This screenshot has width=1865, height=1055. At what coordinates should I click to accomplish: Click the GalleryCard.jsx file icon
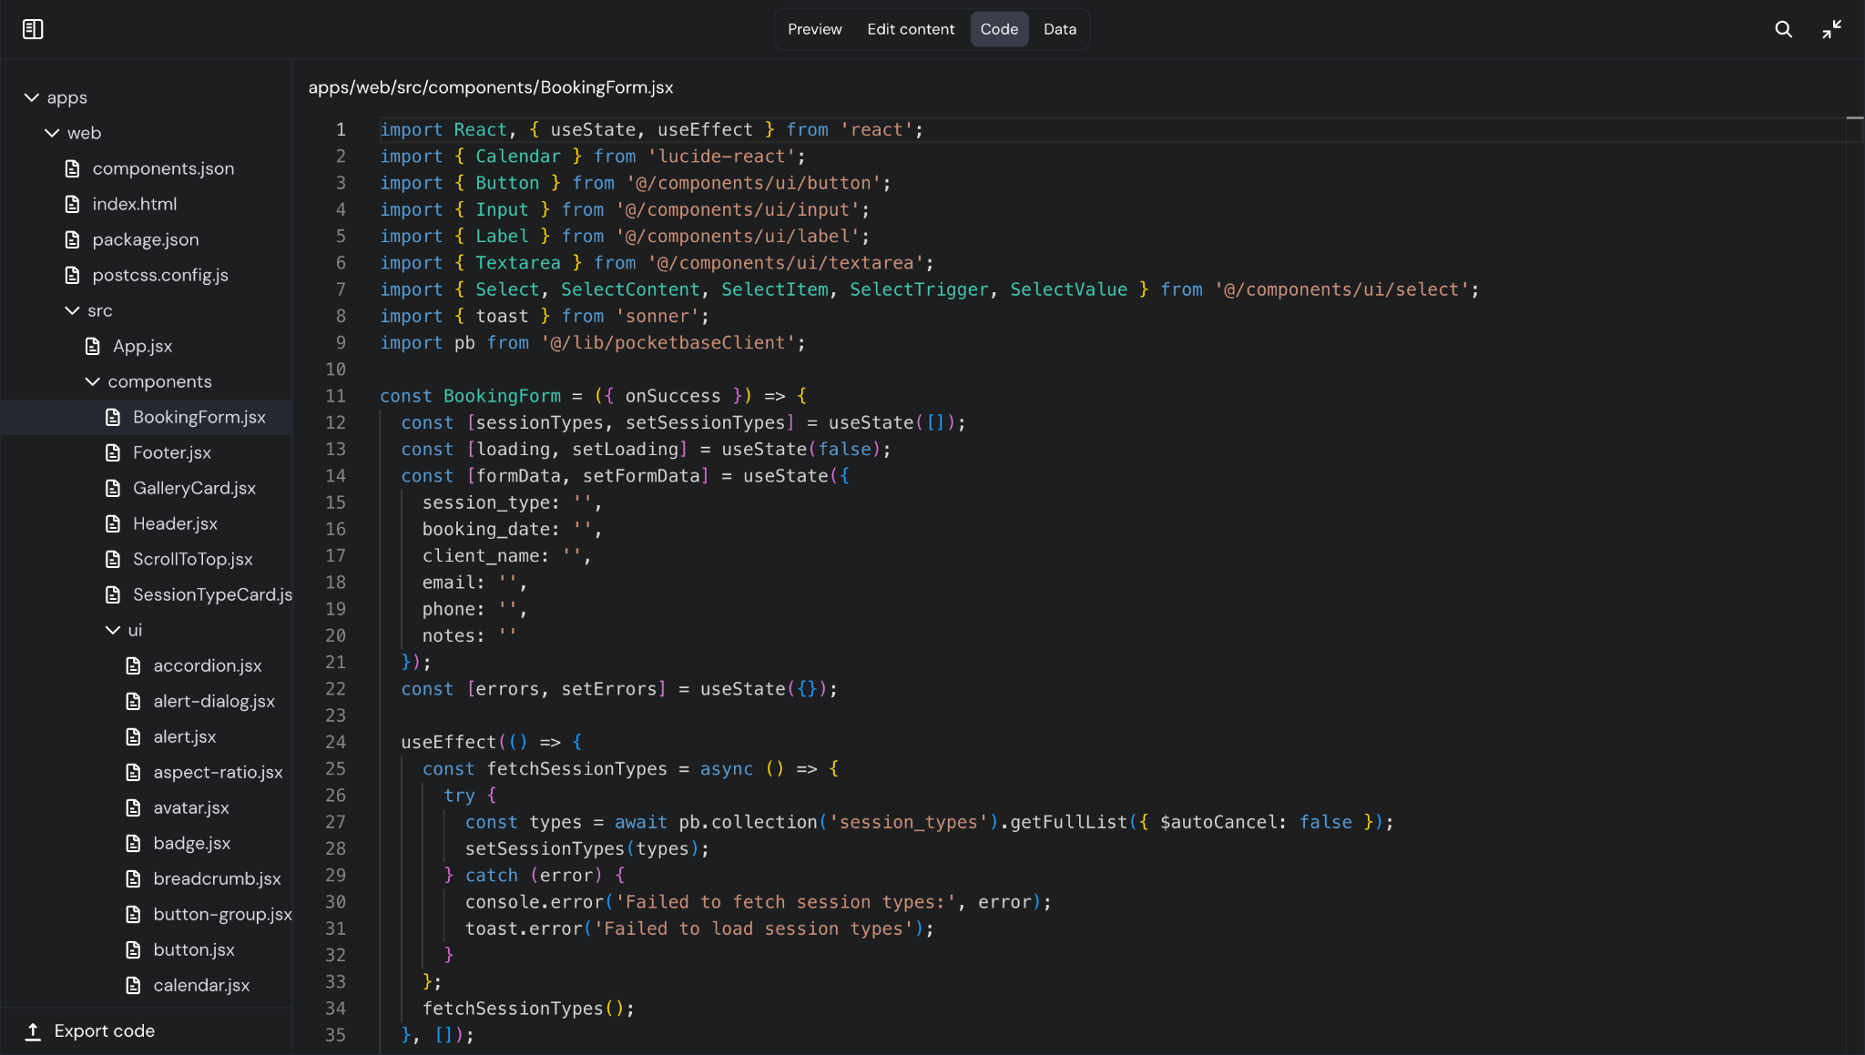(113, 488)
